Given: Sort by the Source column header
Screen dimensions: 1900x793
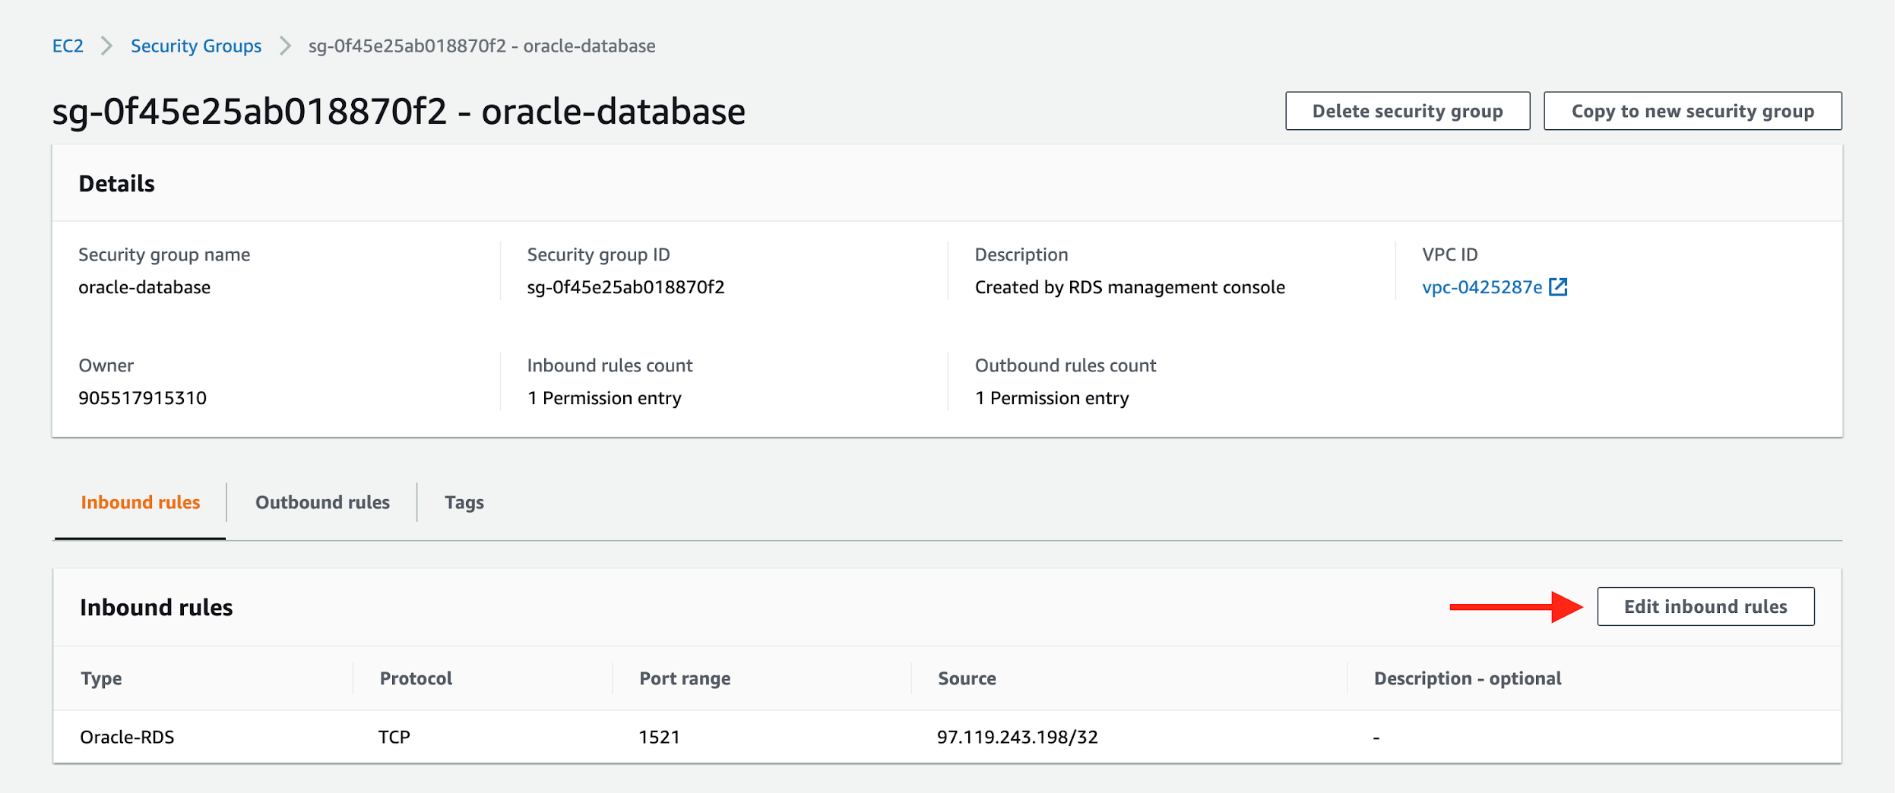Looking at the screenshot, I should click(967, 678).
